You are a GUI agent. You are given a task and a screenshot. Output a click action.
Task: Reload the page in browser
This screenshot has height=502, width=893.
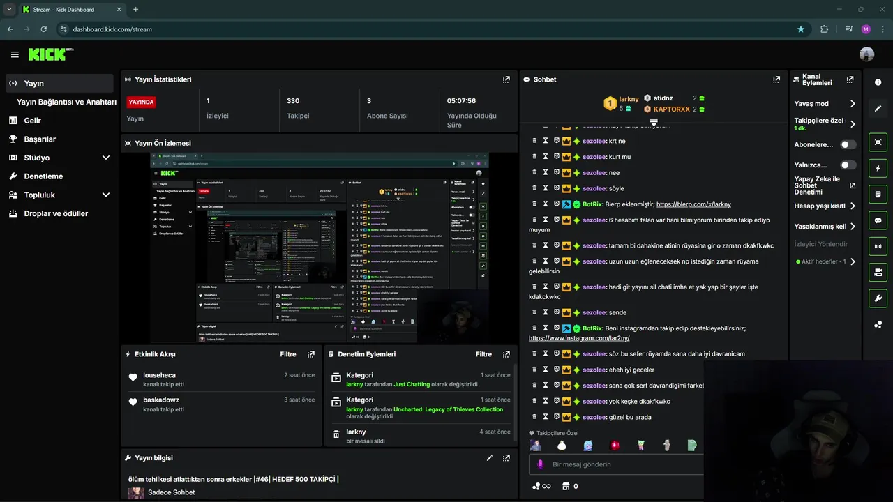click(44, 29)
